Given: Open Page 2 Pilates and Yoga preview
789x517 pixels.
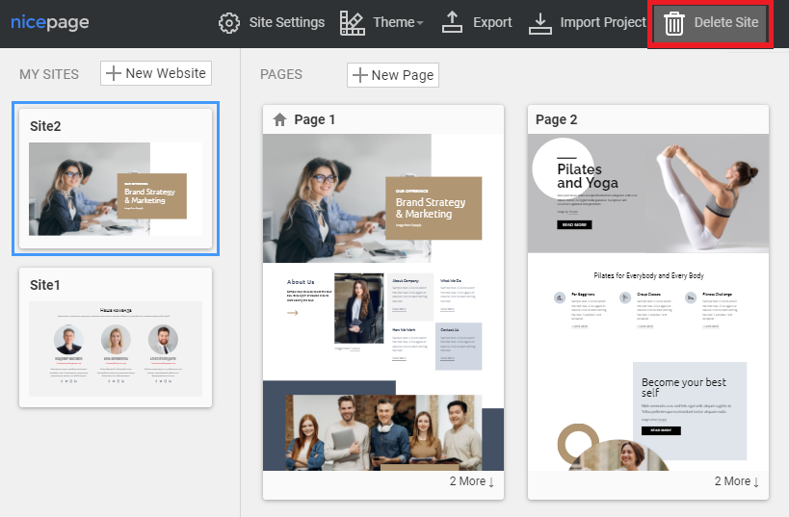Looking at the screenshot, I should [x=648, y=194].
